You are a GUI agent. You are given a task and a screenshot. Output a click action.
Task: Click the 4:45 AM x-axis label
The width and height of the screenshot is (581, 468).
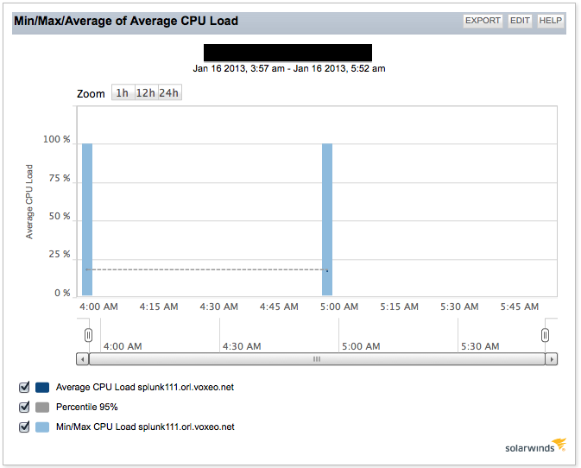tap(279, 307)
